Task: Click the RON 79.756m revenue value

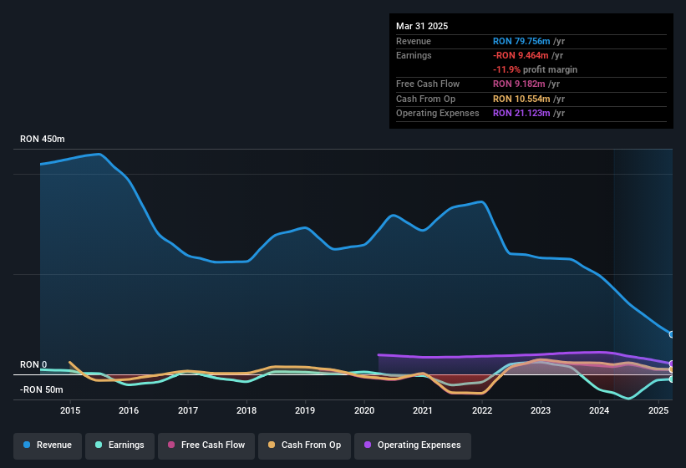Action: pyautogui.click(x=521, y=41)
